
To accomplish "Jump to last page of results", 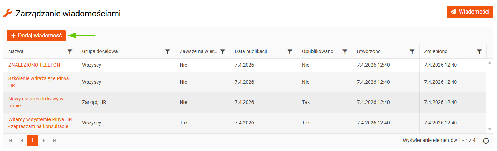I will click(54, 141).
